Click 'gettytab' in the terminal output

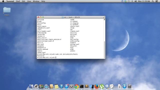pyautogui.click(x=40, y=20)
